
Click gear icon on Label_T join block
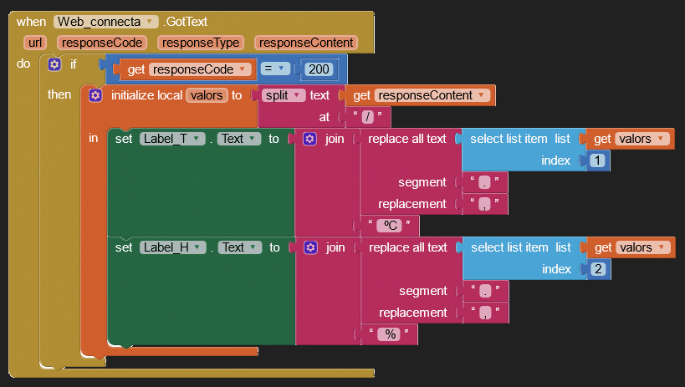pos(309,139)
